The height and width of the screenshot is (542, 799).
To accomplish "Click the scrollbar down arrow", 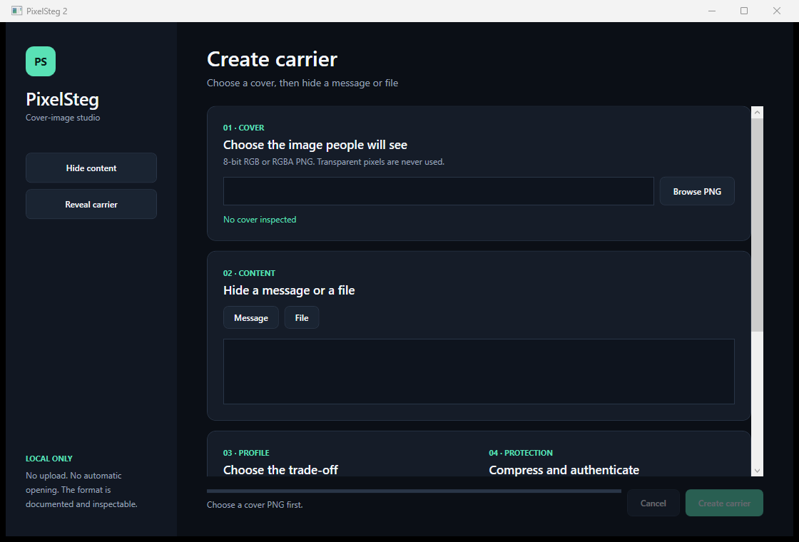I will point(757,471).
